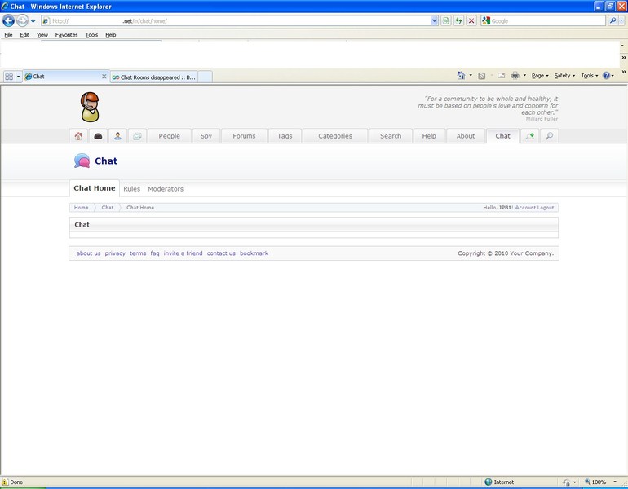Click the Print icon
The height and width of the screenshot is (489, 628).
[x=515, y=75]
